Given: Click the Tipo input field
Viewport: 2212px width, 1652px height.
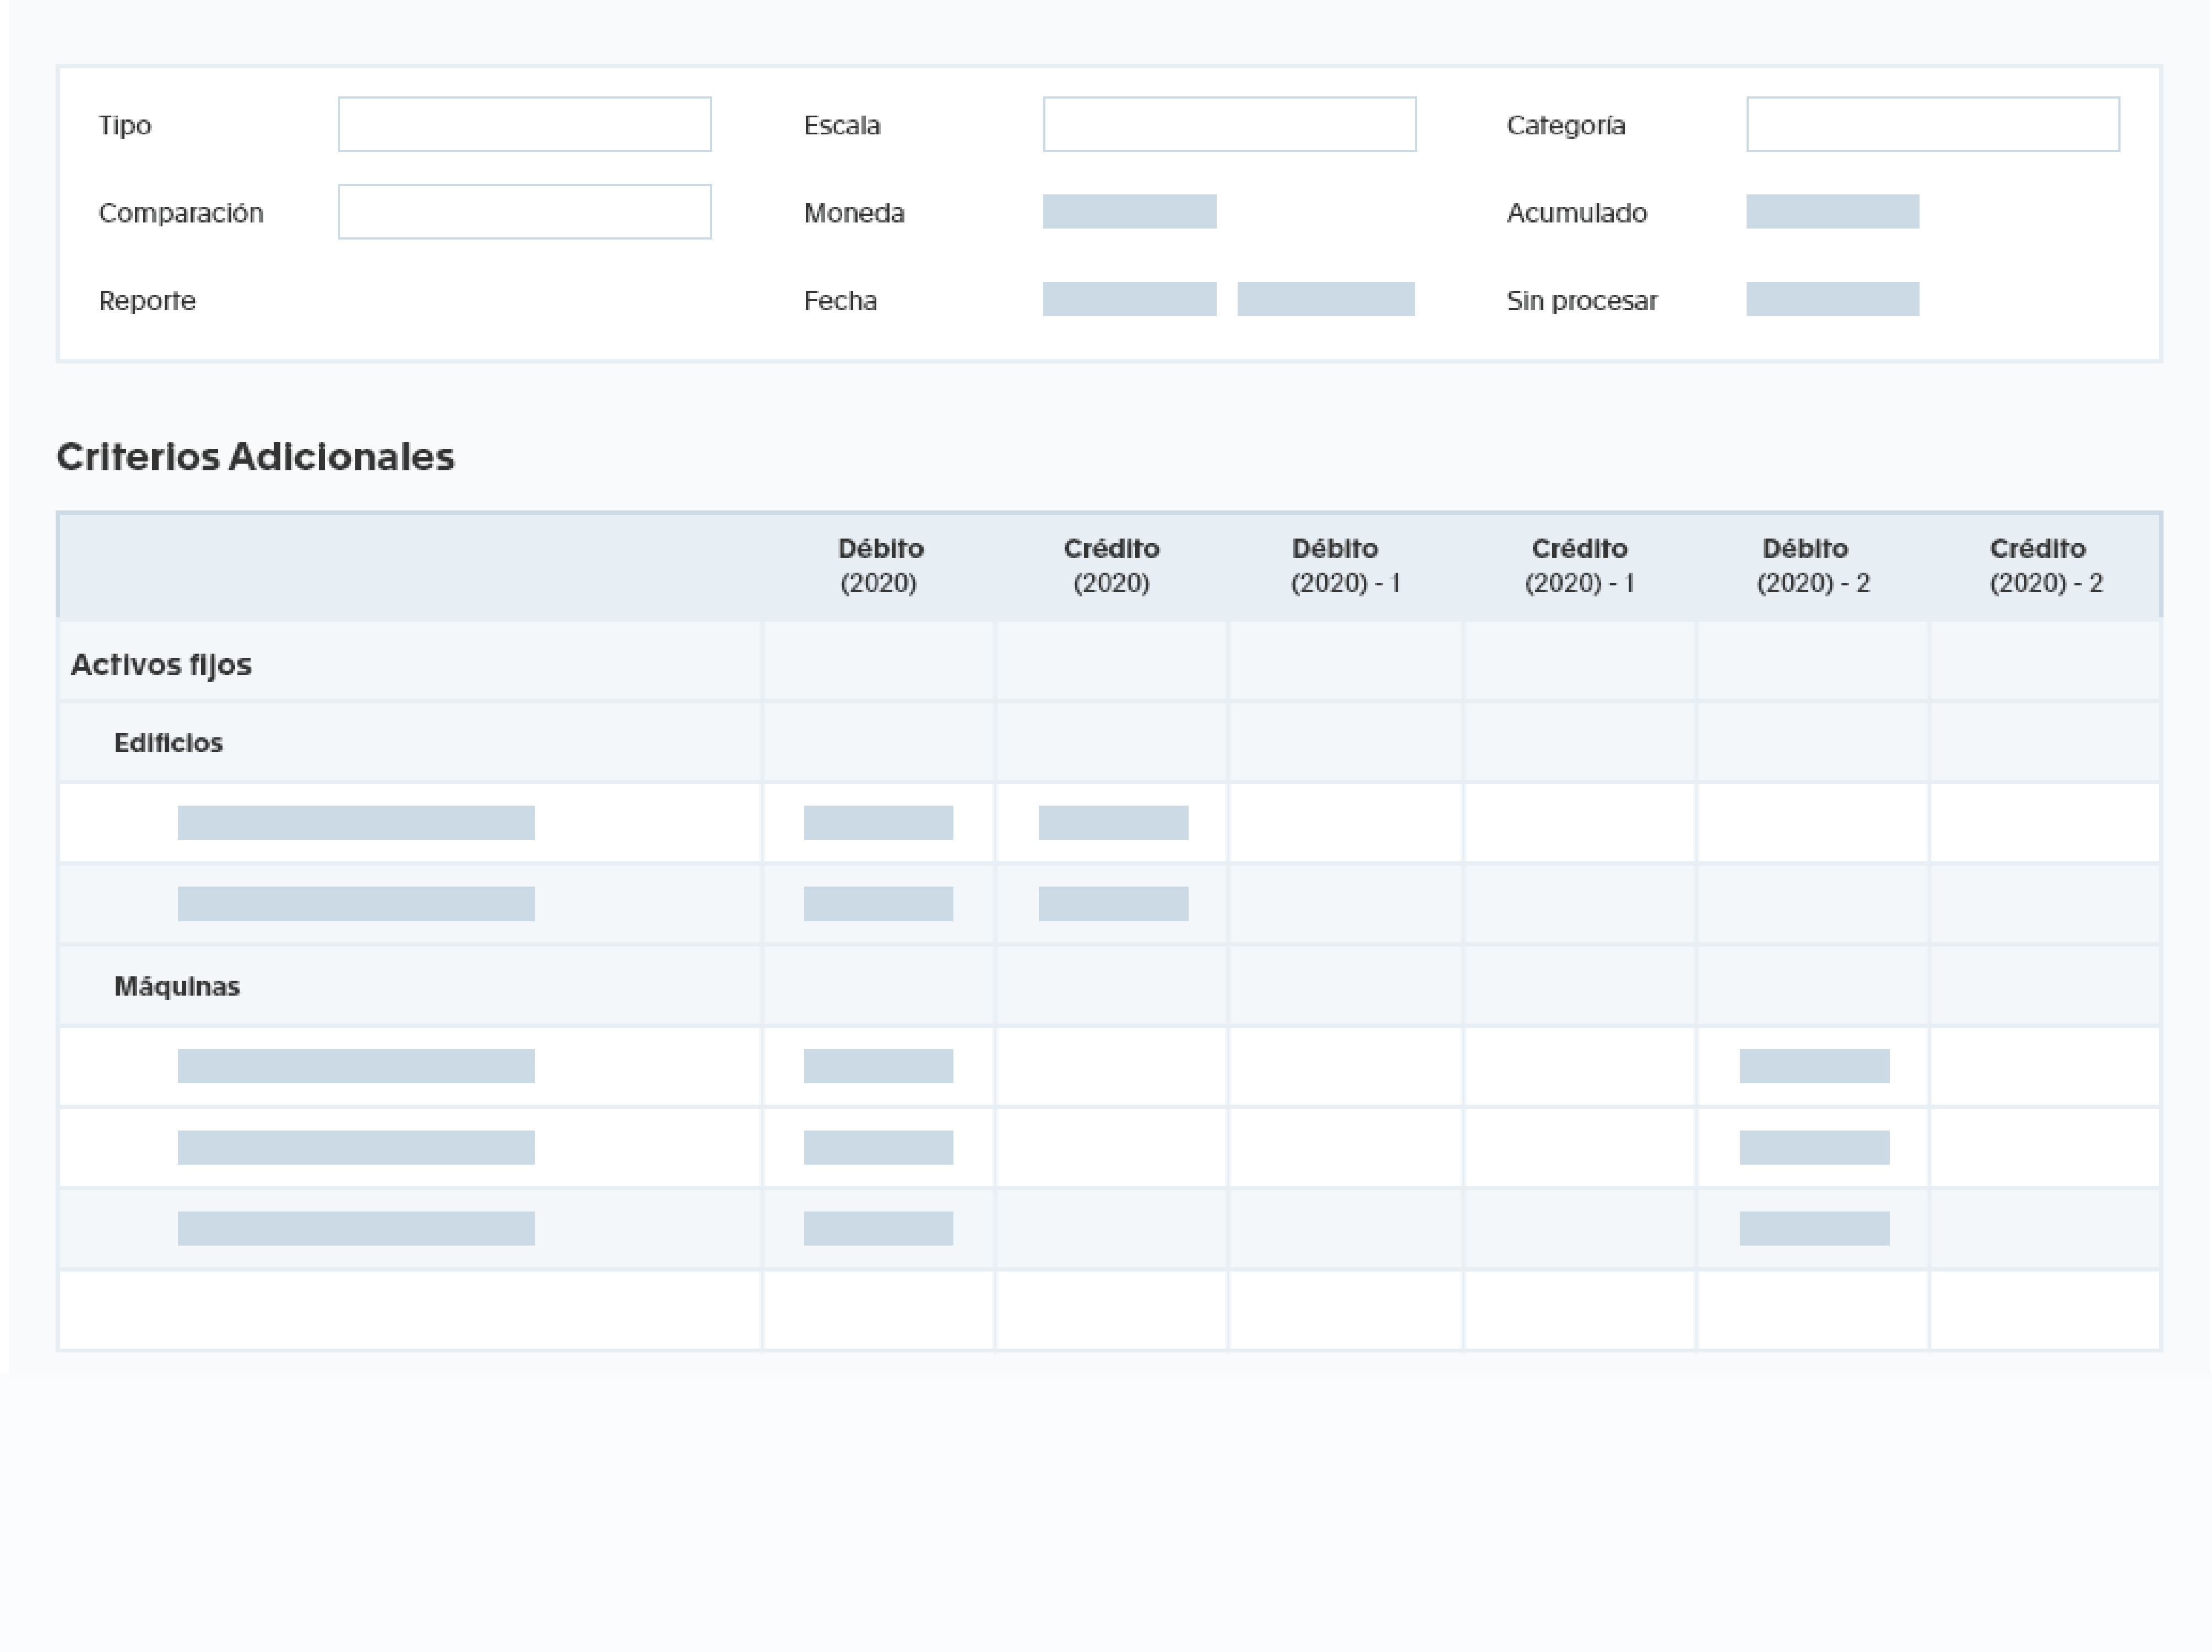Looking at the screenshot, I should pos(524,124).
